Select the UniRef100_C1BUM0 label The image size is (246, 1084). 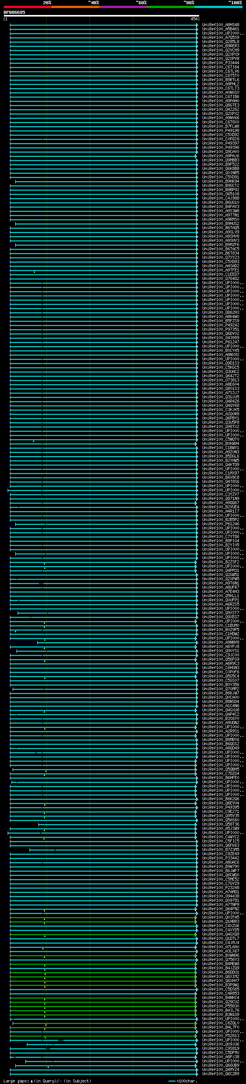point(221,626)
